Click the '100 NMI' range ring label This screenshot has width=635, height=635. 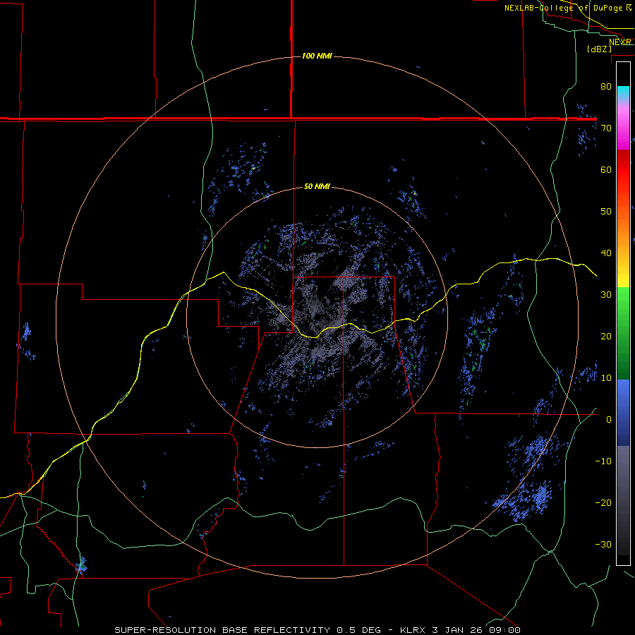(317, 56)
